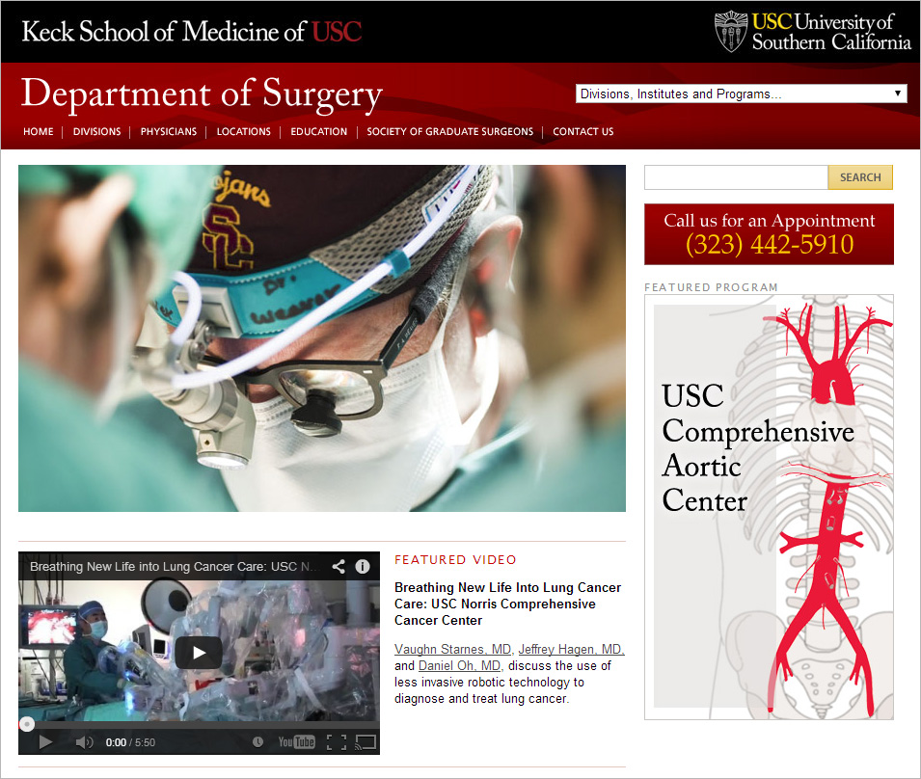Click the Contact Us menu item
921x779 pixels.
tap(582, 131)
